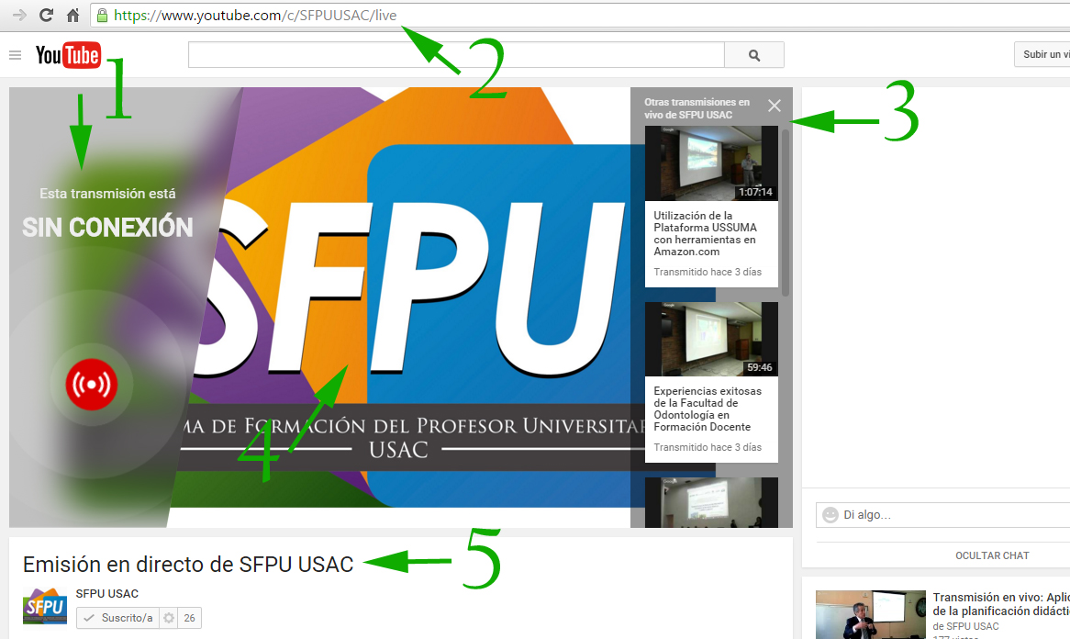Click the browser forward arrow
The image size is (1070, 639).
tap(19, 15)
